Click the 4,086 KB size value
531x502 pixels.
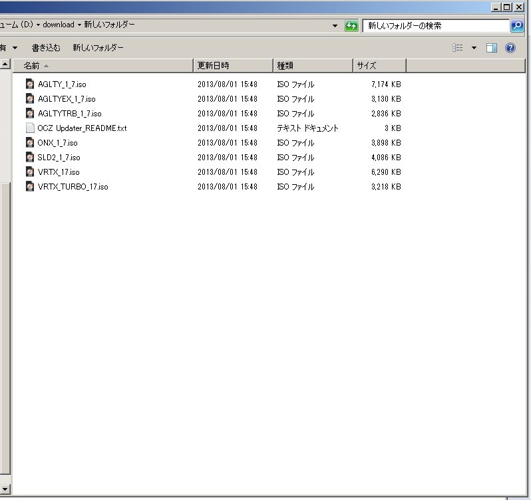[386, 158]
